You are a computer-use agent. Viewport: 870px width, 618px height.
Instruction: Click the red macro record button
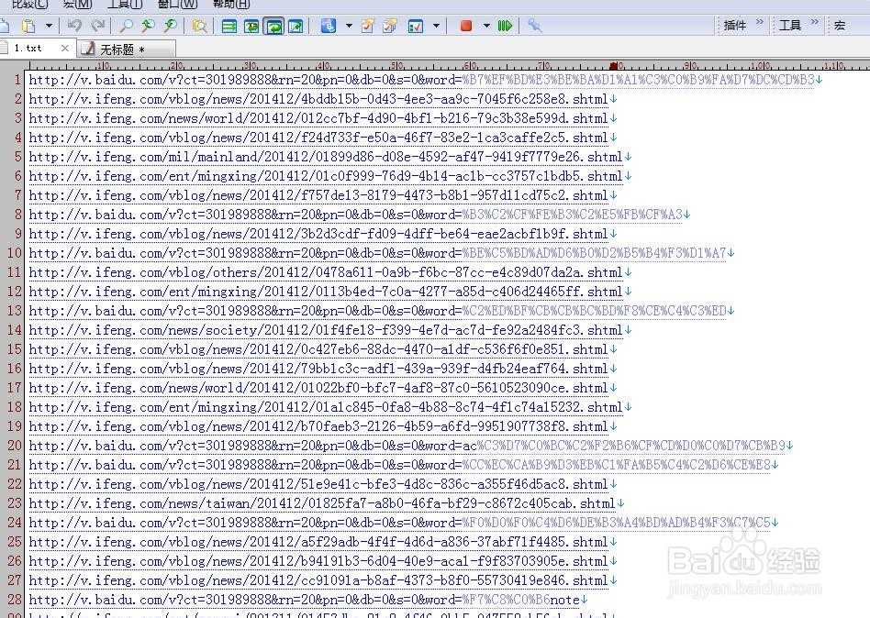tap(466, 26)
